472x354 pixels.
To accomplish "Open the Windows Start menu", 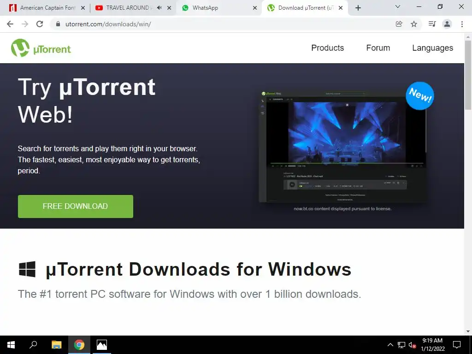I will [x=11, y=345].
